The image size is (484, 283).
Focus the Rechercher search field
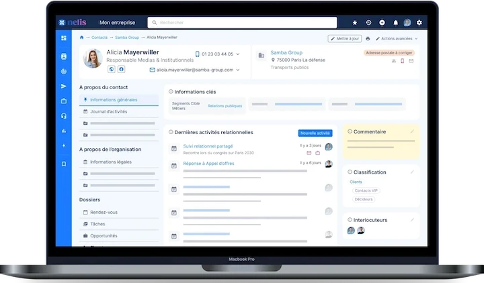point(242,23)
